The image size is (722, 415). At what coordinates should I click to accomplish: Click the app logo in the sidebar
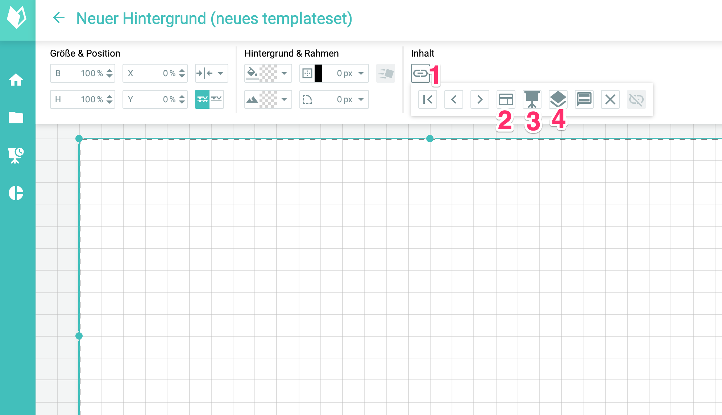(17, 17)
